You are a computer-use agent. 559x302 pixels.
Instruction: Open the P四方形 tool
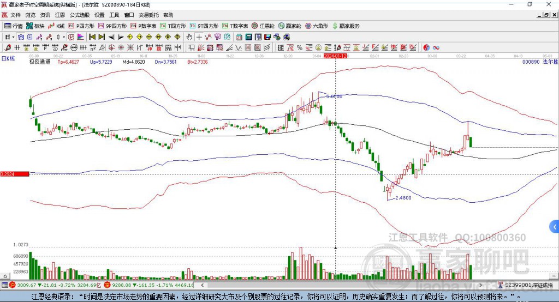coord(81,26)
